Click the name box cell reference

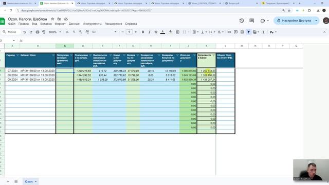[x=8, y=41]
